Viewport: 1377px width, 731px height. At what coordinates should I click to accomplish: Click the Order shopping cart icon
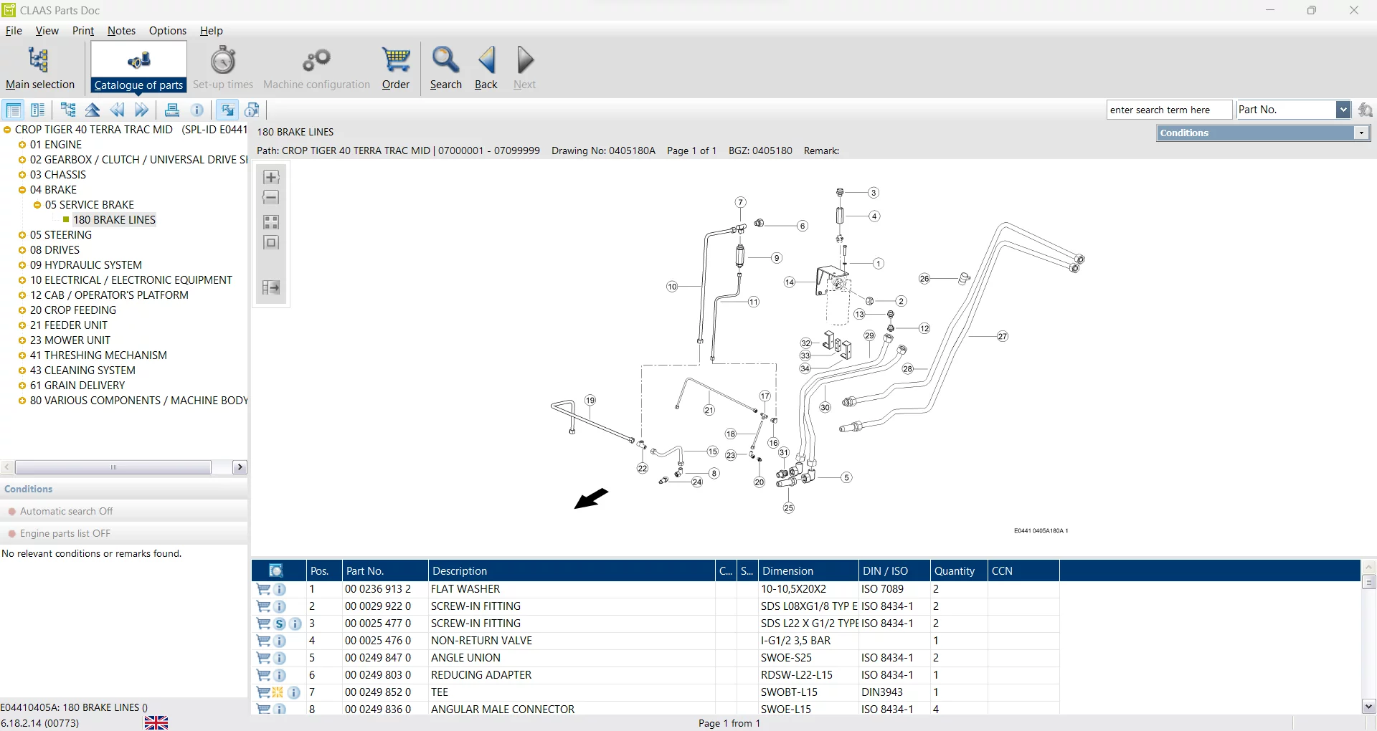tap(396, 61)
